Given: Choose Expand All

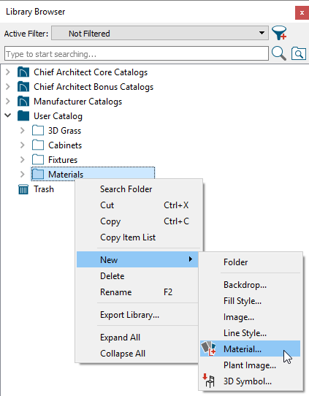Looking at the screenshot, I should pyautogui.click(x=137, y=338).
